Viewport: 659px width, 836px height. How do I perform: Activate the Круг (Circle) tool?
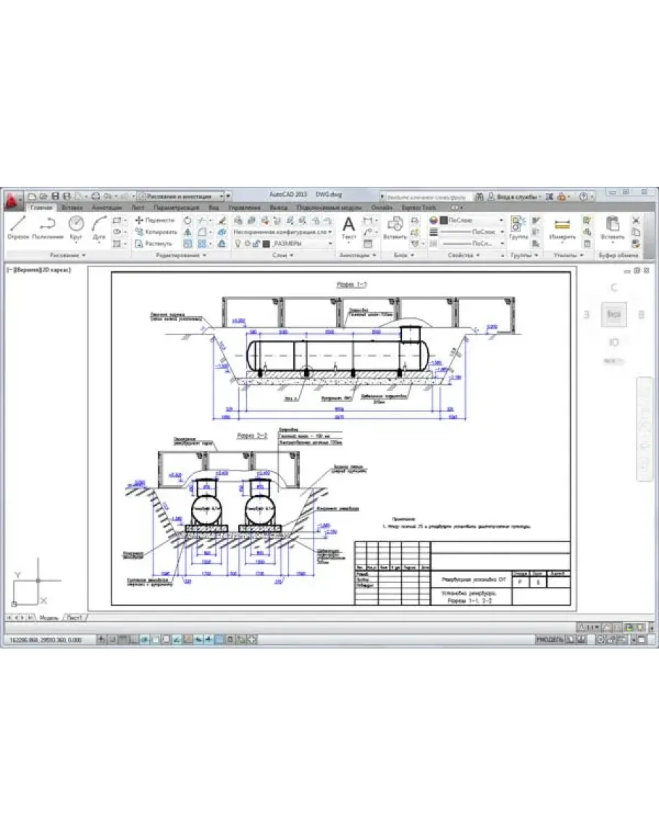(x=76, y=227)
